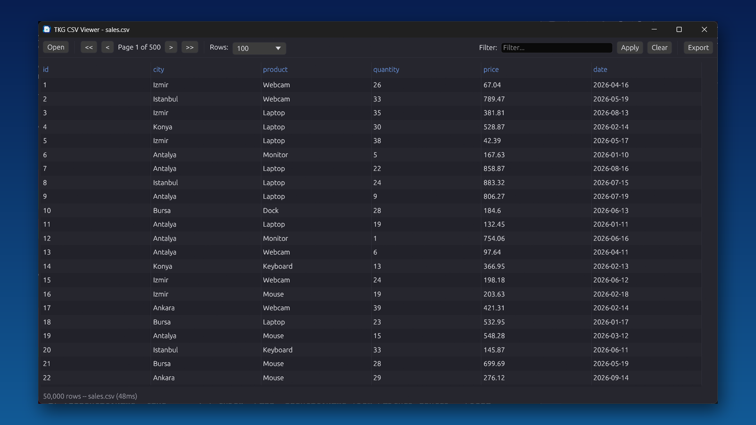
Task: Select the date cell 2026-08-13
Action: click(x=611, y=113)
